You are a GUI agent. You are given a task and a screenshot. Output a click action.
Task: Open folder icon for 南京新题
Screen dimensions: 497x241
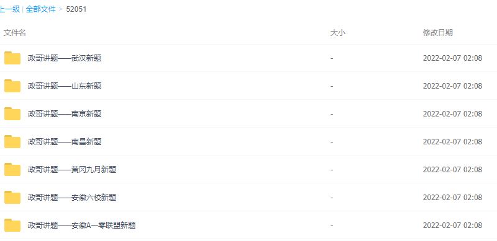pyautogui.click(x=12, y=113)
